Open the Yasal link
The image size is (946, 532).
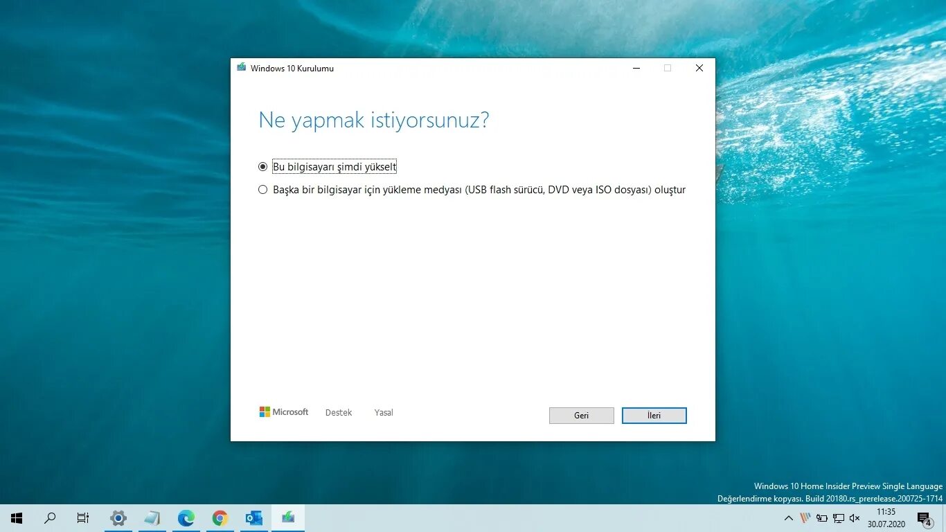pos(384,413)
